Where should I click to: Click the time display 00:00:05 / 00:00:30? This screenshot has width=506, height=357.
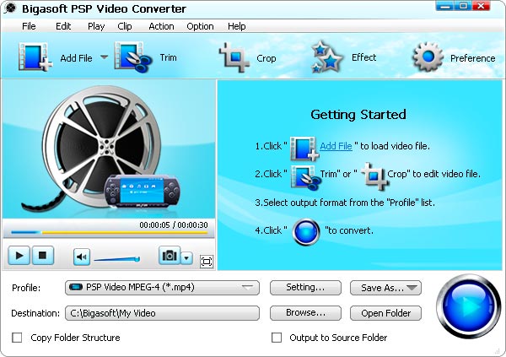(174, 224)
